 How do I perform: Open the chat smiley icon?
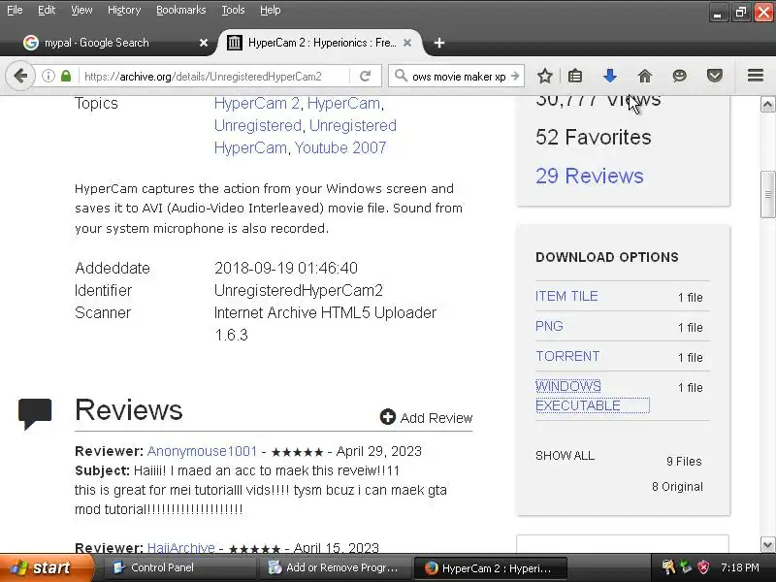coord(680,76)
